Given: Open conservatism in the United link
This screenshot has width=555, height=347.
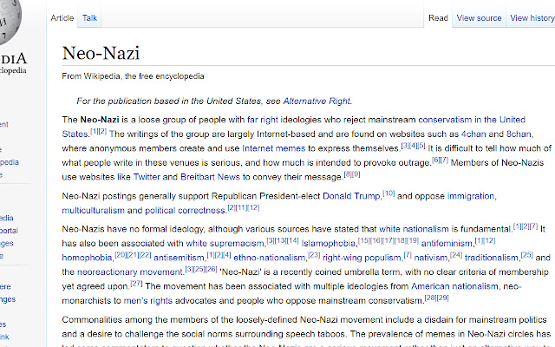Looking at the screenshot, I should pyautogui.click(x=472, y=120).
